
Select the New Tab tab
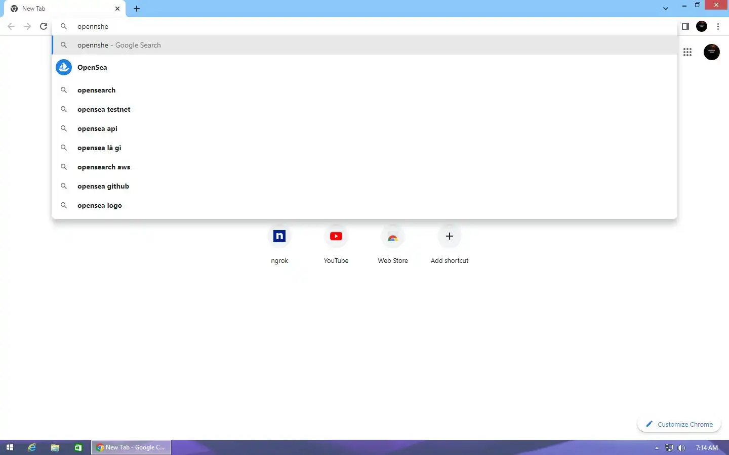(x=65, y=9)
